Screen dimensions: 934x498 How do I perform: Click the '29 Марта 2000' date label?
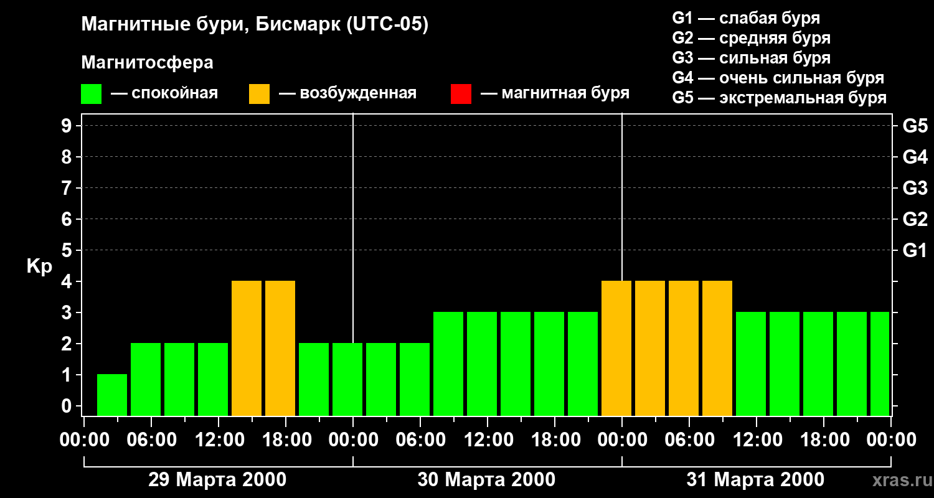(x=217, y=480)
